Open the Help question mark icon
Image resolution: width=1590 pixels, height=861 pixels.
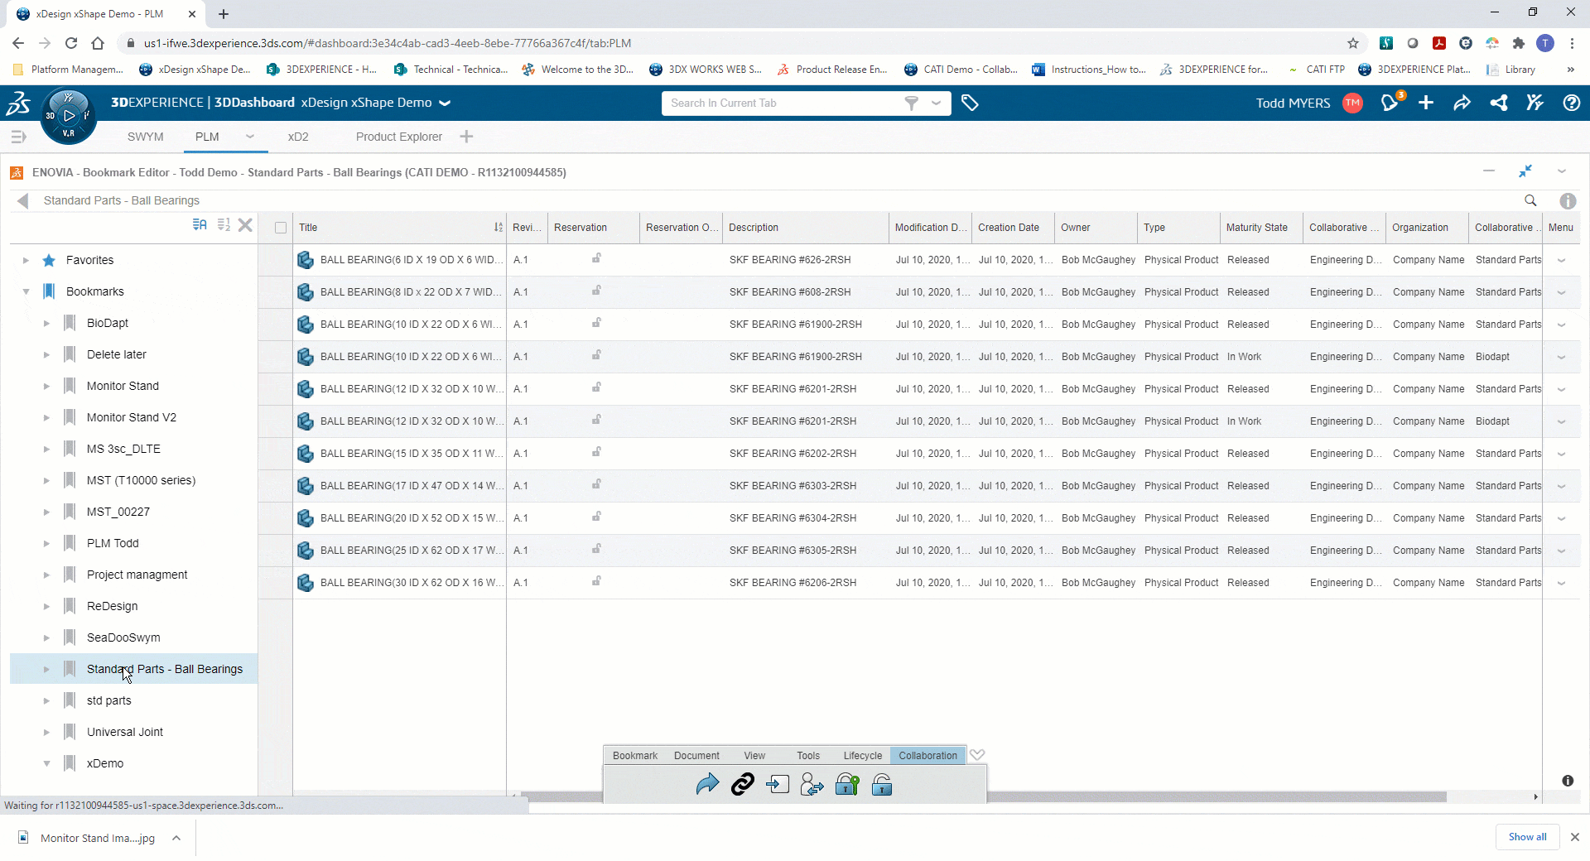click(1571, 103)
